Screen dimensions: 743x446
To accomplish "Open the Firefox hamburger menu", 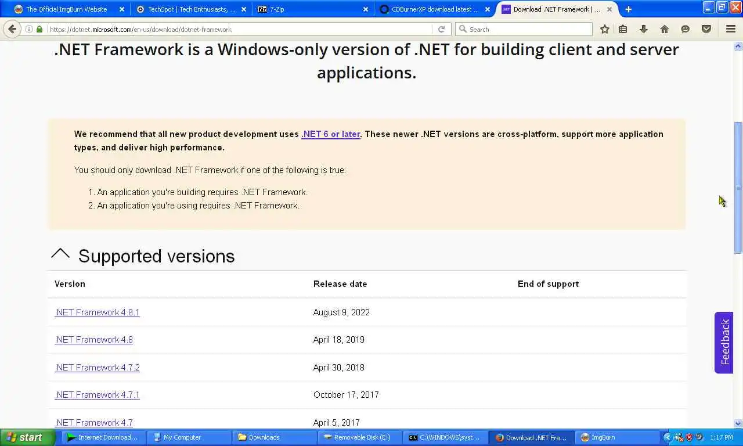I will click(x=731, y=29).
